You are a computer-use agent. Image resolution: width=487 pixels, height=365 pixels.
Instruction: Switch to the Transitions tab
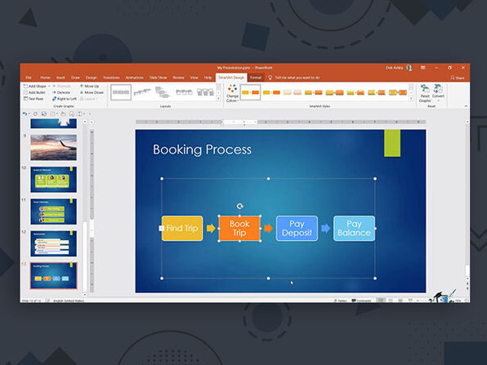111,78
